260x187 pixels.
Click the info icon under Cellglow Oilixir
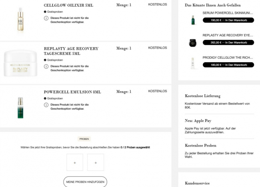coord(46,18)
